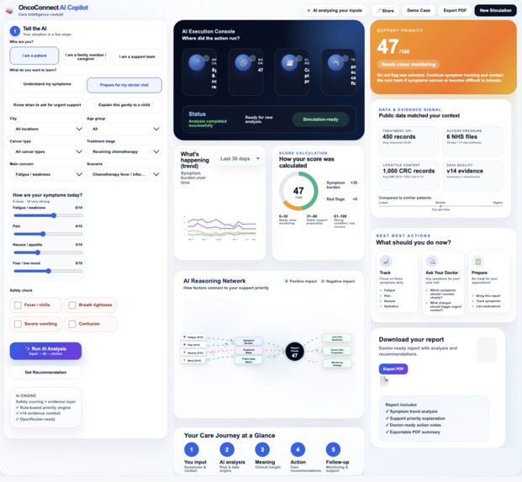Adjust the Fear / low mood slider

(x=48, y=271)
